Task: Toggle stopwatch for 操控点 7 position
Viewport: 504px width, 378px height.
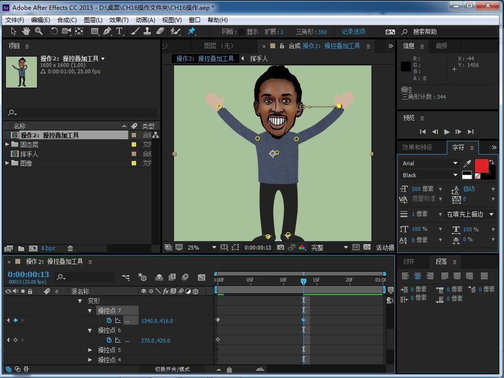Action: point(109,320)
